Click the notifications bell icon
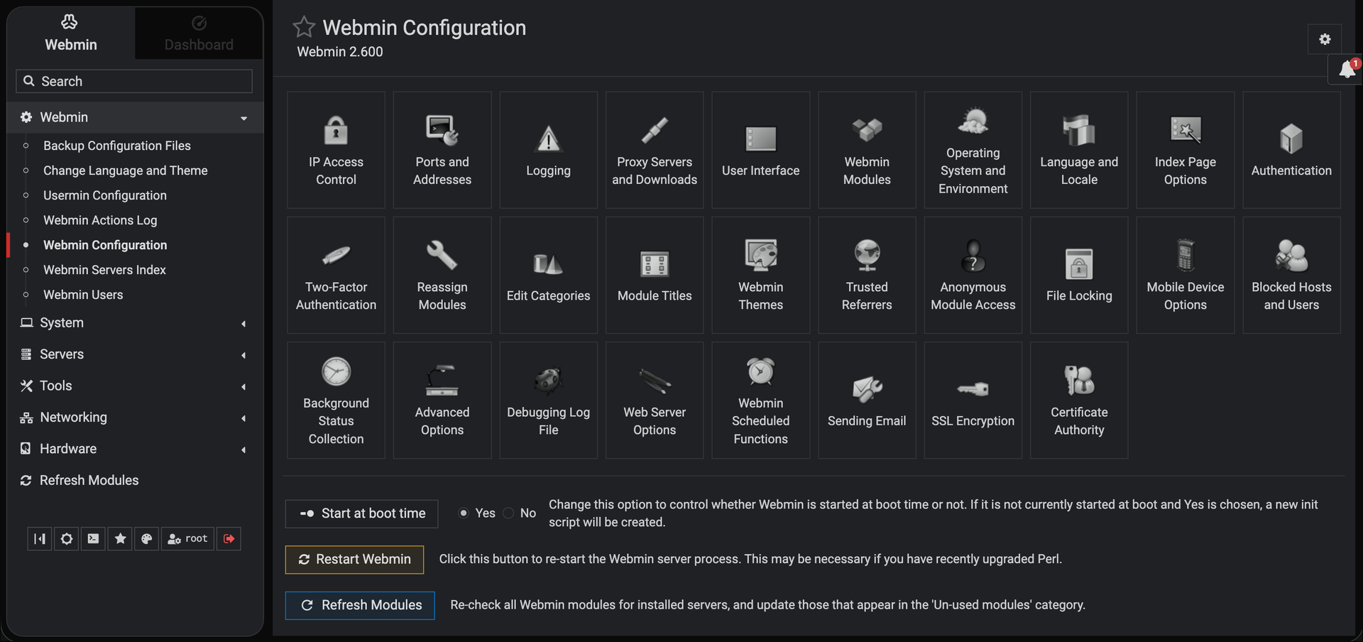The image size is (1363, 642). click(x=1347, y=70)
